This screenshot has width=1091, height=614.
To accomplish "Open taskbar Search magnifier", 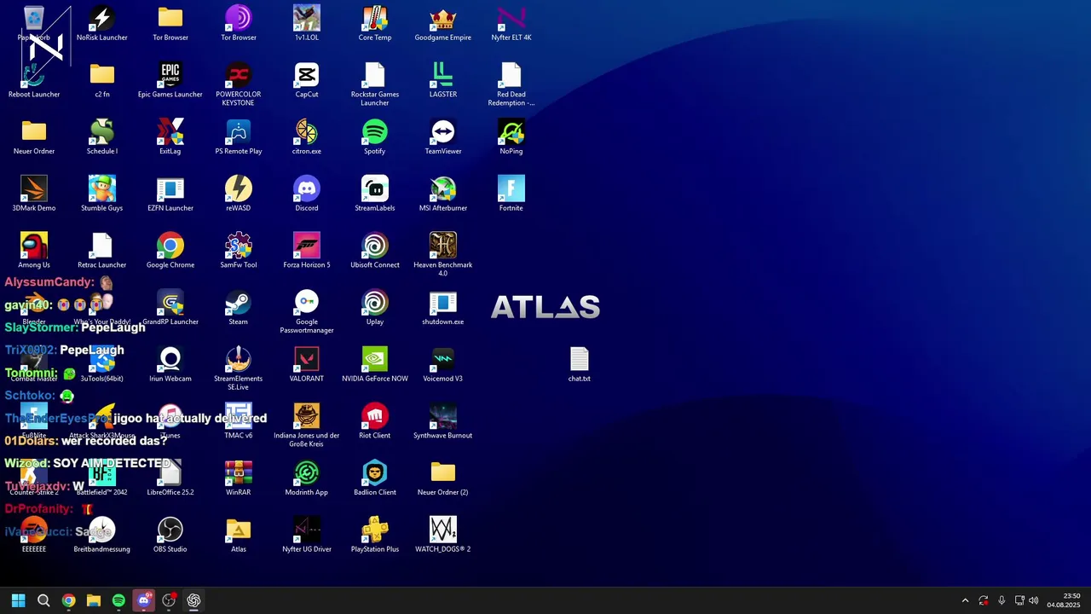I will coord(43,600).
